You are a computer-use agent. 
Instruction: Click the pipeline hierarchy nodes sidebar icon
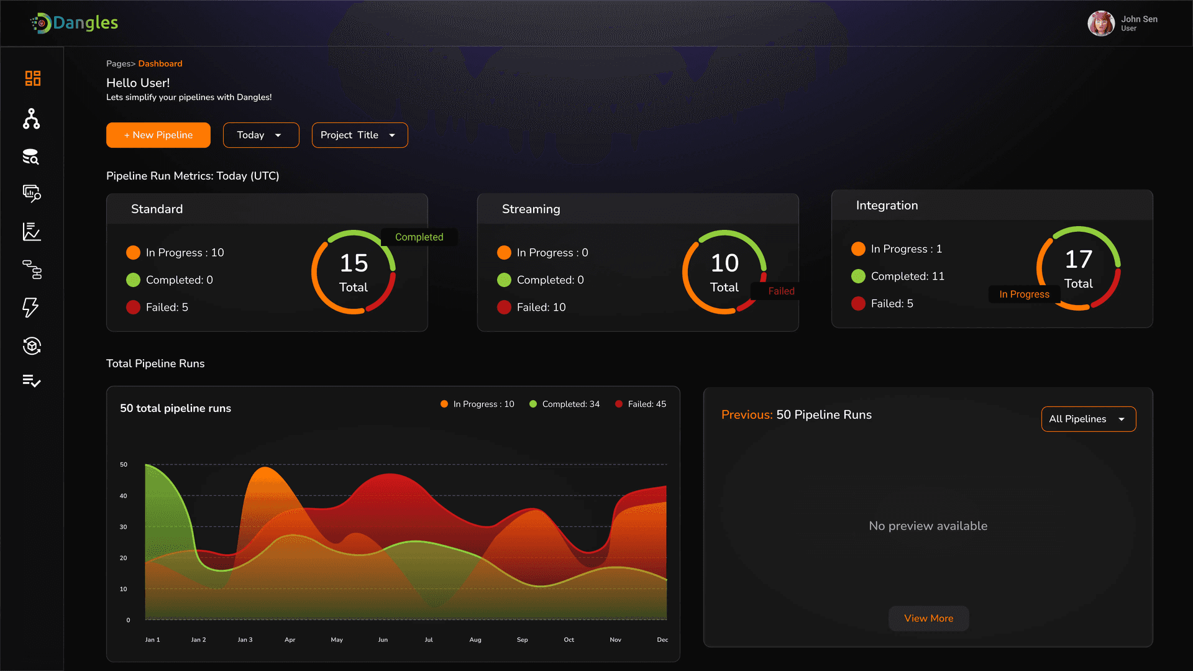click(x=31, y=119)
